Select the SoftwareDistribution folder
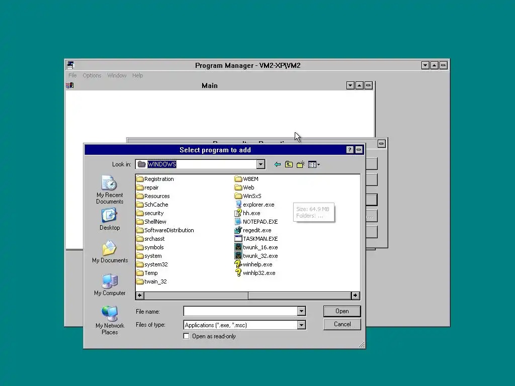The image size is (515, 386). (x=165, y=230)
